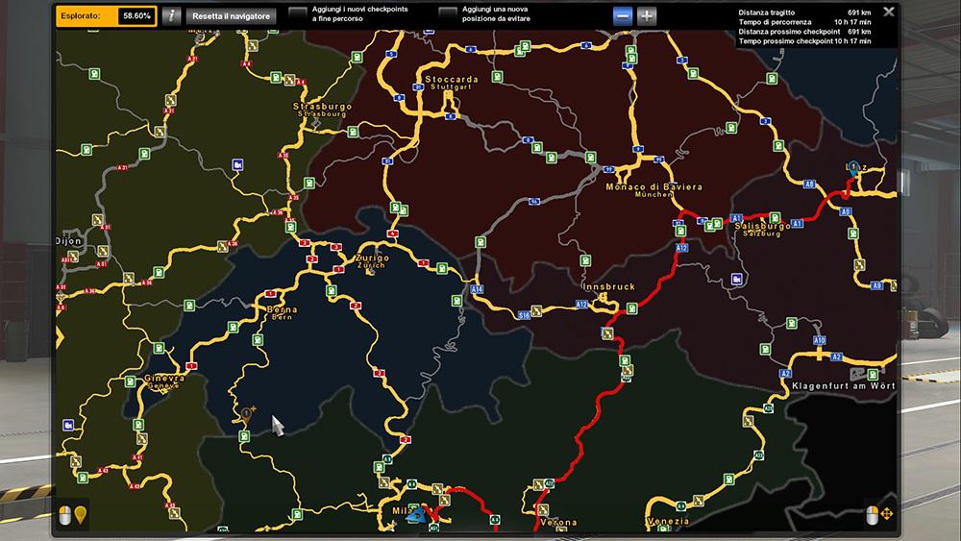
Task: Click the mouse pan hint icon at bottom right
Action: point(878,514)
